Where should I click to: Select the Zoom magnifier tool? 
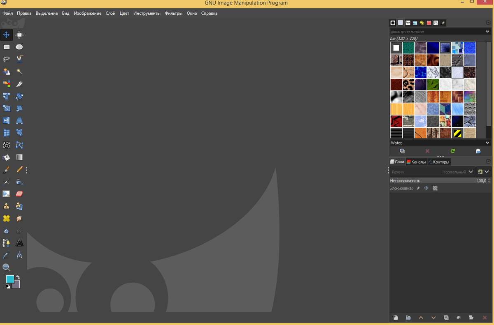pyautogui.click(x=7, y=267)
